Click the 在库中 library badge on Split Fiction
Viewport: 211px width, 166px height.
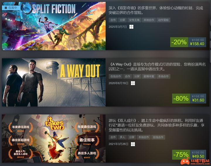[x=11, y=8]
